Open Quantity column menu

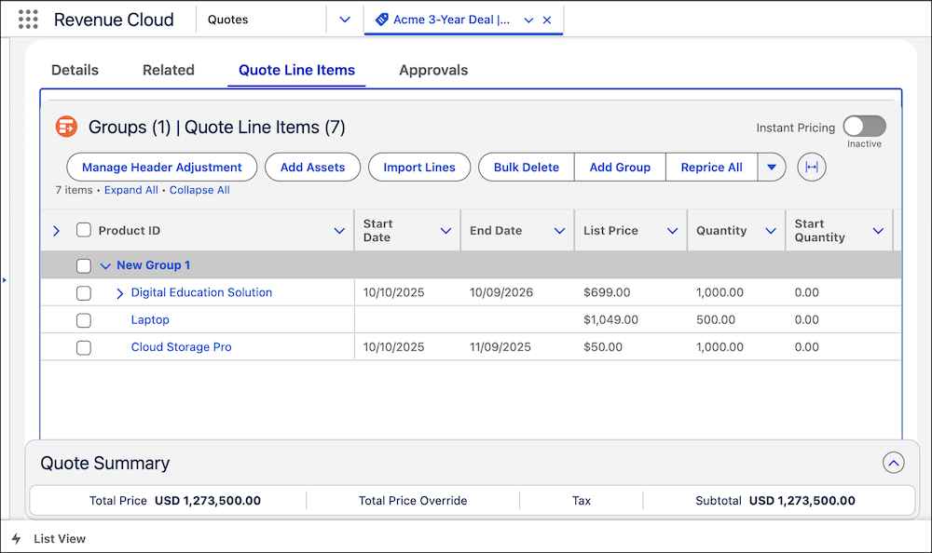tap(771, 231)
